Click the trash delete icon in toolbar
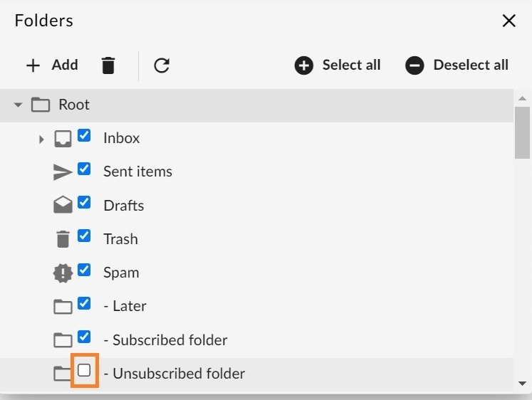Viewport: 532px width, 400px height. pos(108,65)
